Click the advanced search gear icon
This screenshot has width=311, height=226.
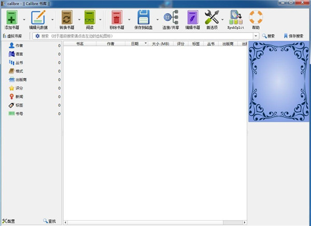point(37,36)
